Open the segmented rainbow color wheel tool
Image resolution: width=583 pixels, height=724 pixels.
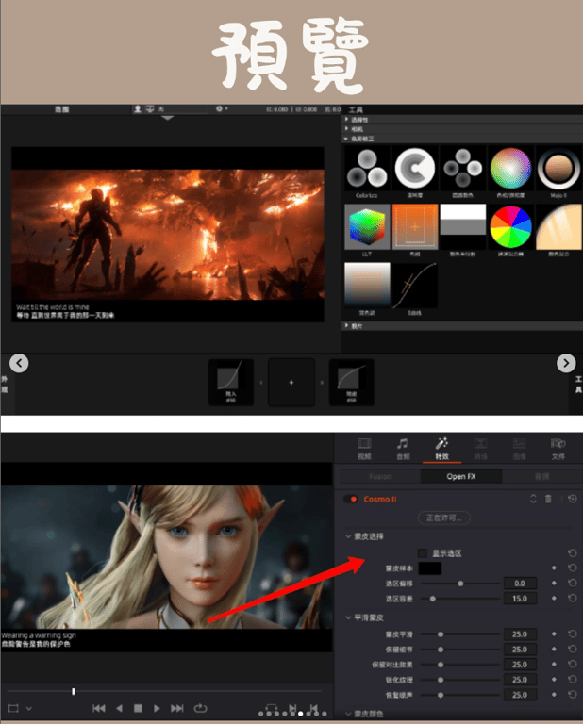point(510,226)
